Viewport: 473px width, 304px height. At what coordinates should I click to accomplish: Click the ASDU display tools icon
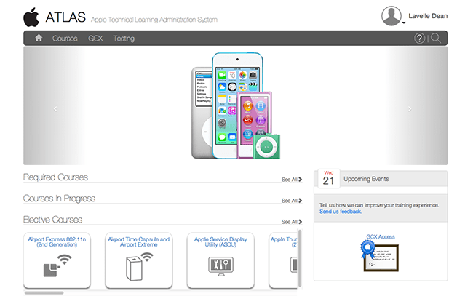(220, 266)
